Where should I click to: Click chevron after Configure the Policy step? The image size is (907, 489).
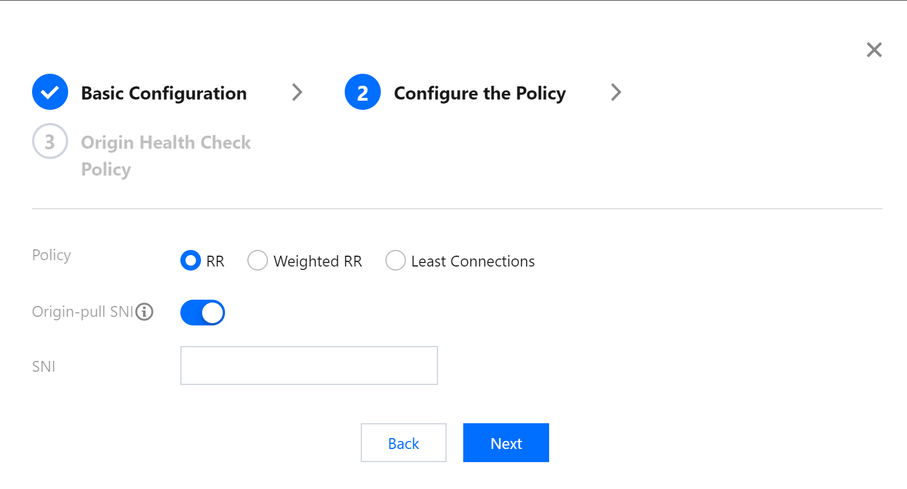coord(616,92)
